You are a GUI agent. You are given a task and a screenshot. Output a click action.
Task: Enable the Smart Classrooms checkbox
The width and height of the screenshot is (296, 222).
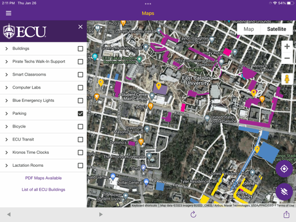click(80, 75)
